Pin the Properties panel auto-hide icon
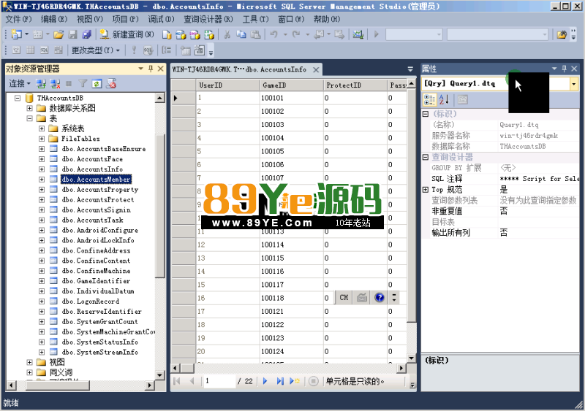 [x=564, y=69]
